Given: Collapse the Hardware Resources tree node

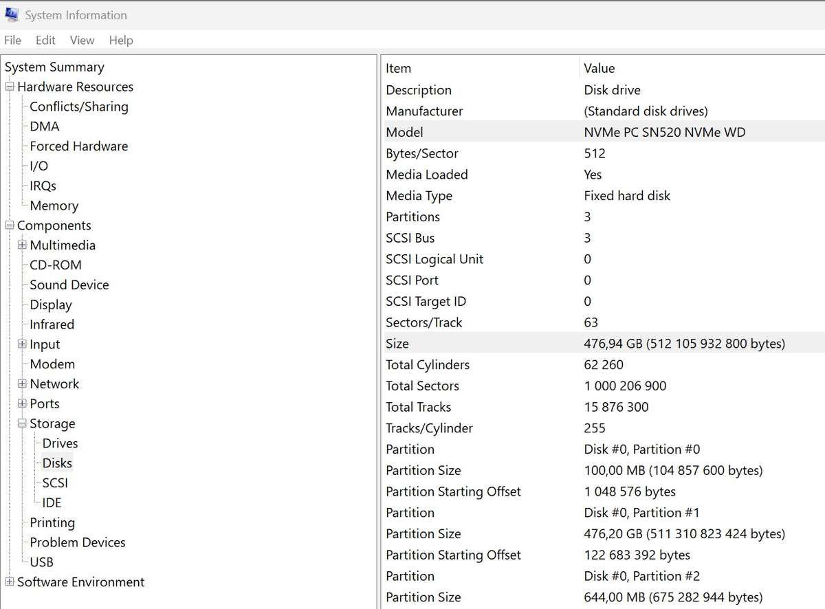Looking at the screenshot, I should pyautogui.click(x=10, y=87).
